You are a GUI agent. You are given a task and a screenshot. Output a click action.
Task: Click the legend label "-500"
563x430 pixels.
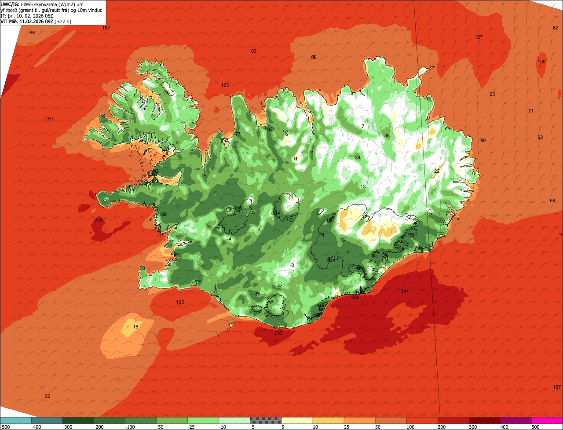click(5, 427)
